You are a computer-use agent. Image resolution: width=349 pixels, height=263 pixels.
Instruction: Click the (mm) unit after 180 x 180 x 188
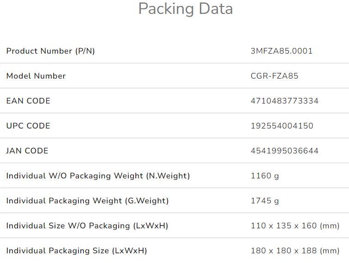click(x=330, y=251)
